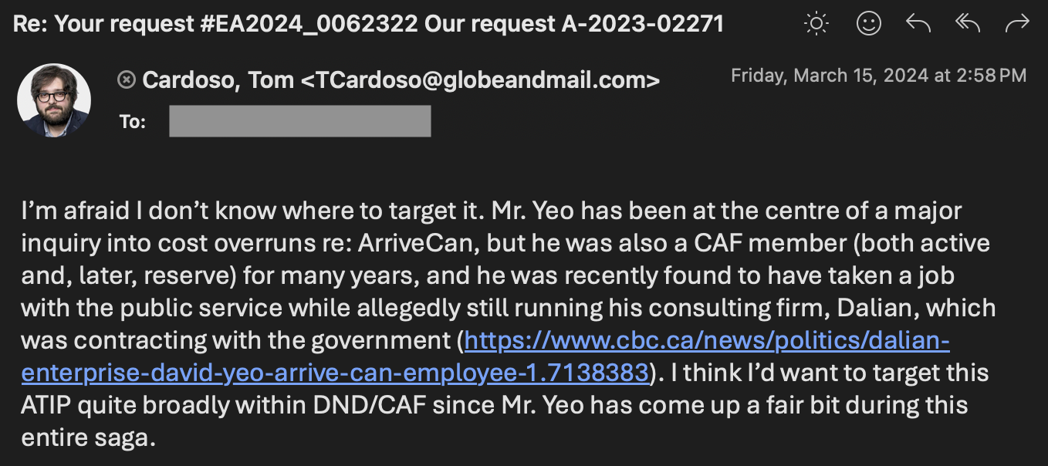Toggle the sun icon to switch message background

coord(816,24)
